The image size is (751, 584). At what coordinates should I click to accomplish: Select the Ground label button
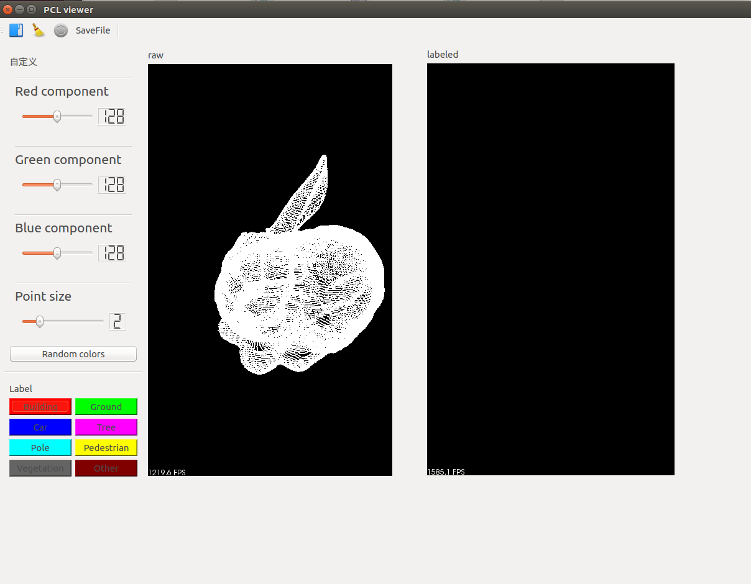pyautogui.click(x=106, y=407)
